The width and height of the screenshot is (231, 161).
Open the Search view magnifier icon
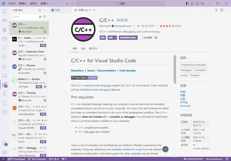(5, 48)
